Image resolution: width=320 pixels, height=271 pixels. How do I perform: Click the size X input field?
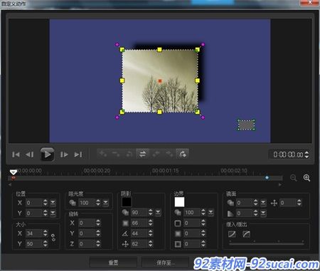coord(34,233)
